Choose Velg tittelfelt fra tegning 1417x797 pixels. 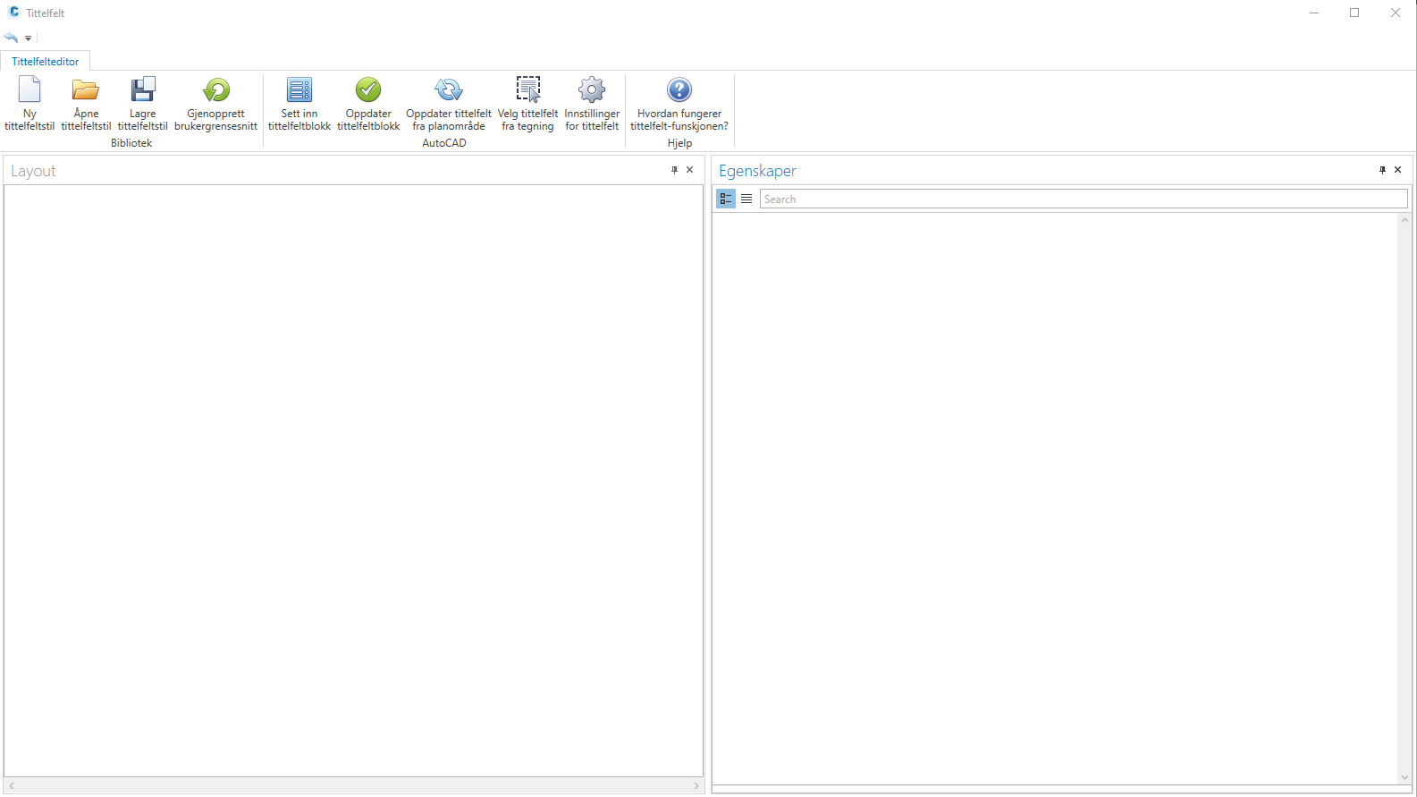527,90
